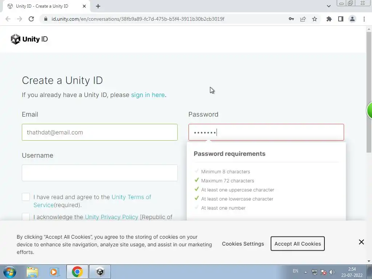Click the "Create a Unity ID" heading
The width and height of the screenshot is (372, 279).
[62, 80]
